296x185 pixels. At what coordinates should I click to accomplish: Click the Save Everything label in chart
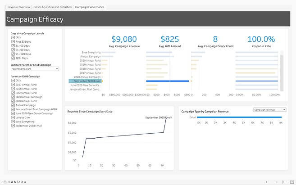[x=91, y=52]
